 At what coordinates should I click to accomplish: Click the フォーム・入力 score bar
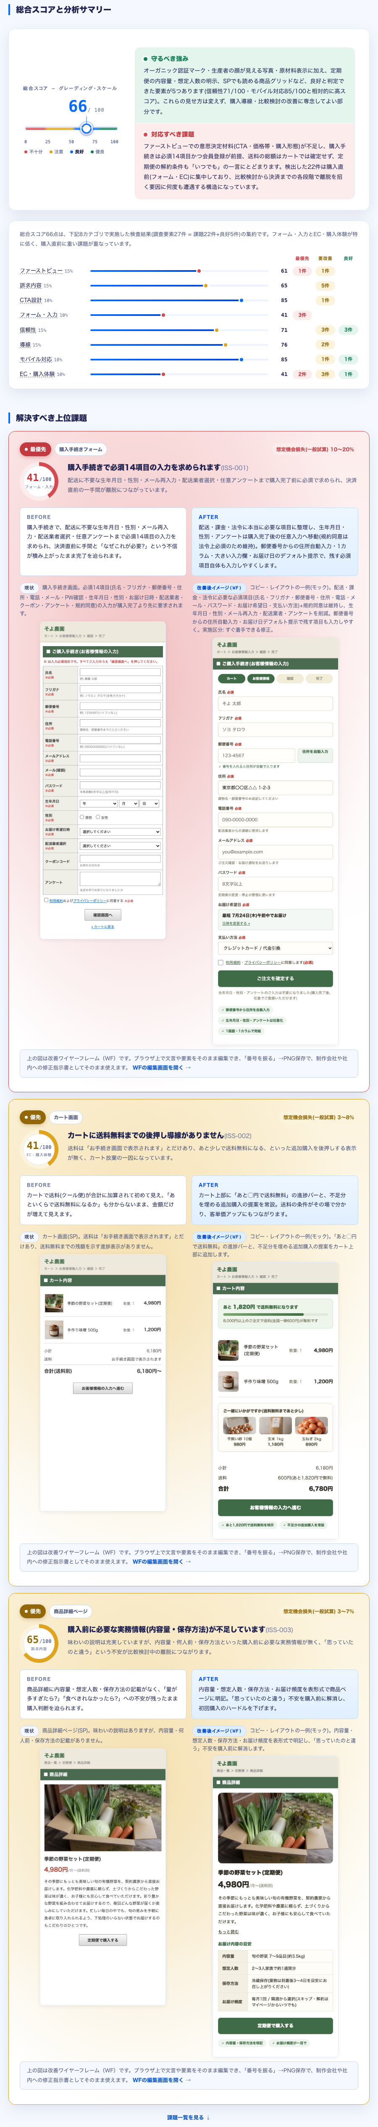[178, 315]
